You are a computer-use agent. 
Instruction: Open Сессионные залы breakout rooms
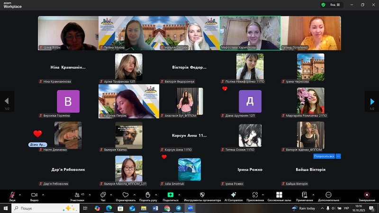(x=279, y=195)
